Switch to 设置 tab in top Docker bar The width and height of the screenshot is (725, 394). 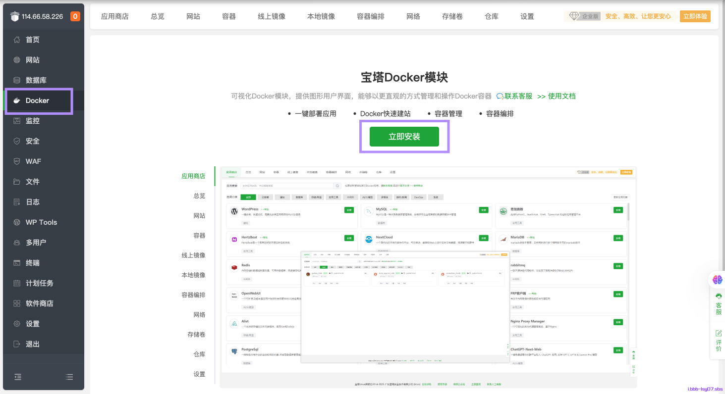[x=527, y=16]
